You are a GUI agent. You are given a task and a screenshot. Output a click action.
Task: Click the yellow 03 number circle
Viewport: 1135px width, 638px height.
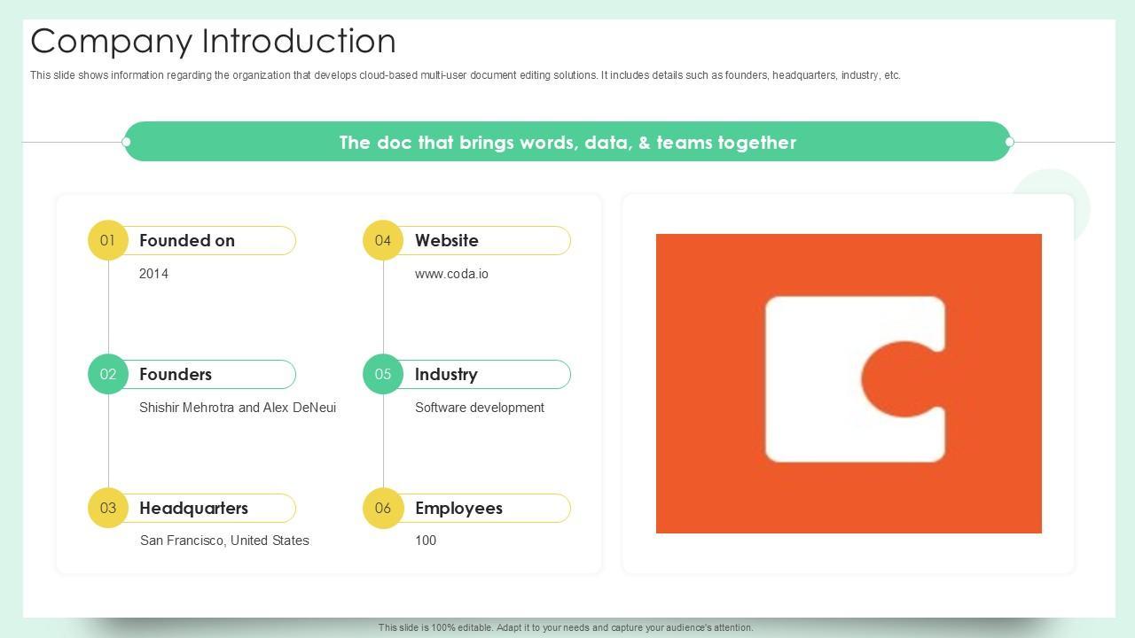click(x=108, y=508)
